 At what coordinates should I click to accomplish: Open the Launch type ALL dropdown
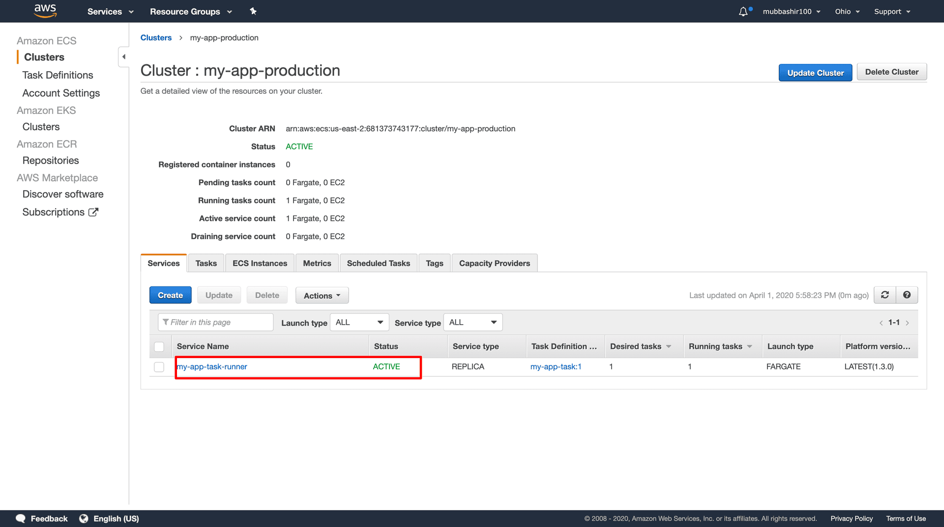click(359, 322)
